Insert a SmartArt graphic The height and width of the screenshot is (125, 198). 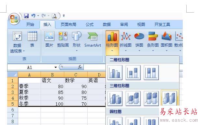coord(93,39)
